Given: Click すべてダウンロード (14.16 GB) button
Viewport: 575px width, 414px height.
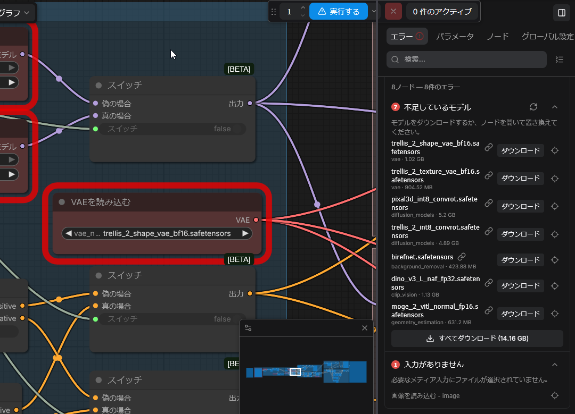Looking at the screenshot, I should pyautogui.click(x=477, y=338).
